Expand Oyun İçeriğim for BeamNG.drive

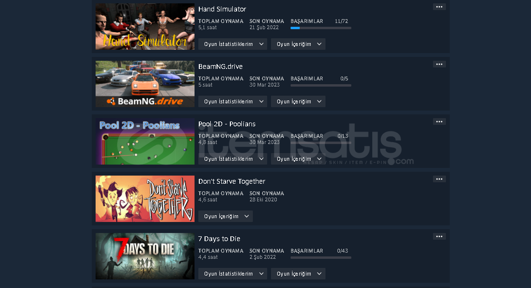click(x=298, y=101)
